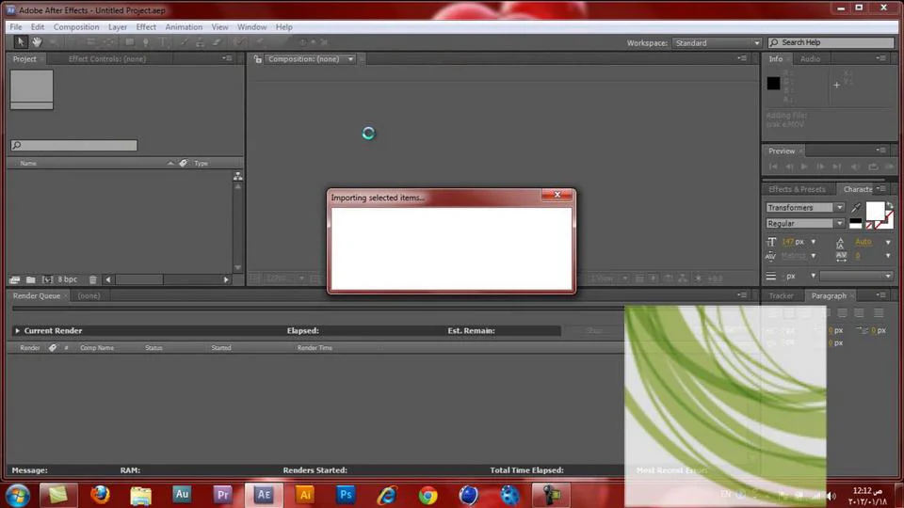Click the Play button in Preview panel

click(804, 167)
